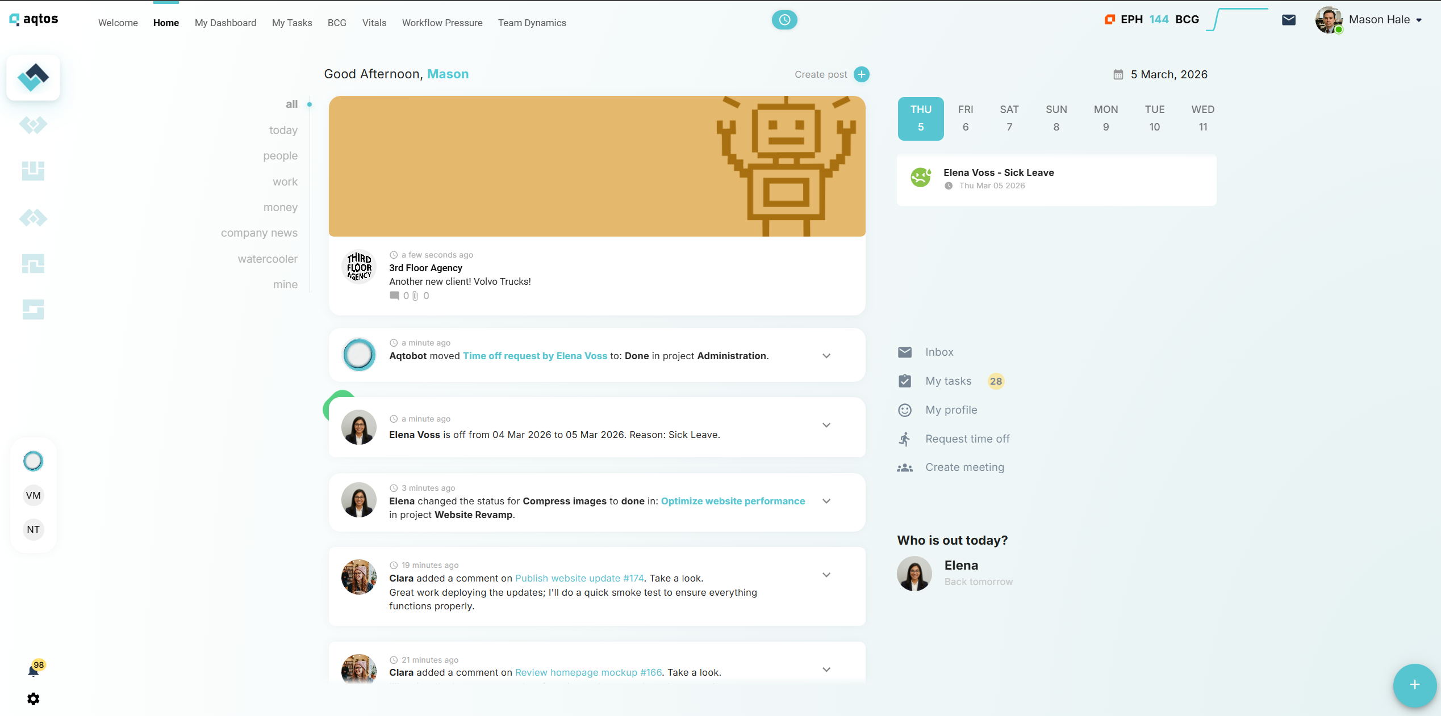The height and width of the screenshot is (716, 1441).
Task: Open Review homepage mockup #166 link
Action: pyautogui.click(x=588, y=672)
